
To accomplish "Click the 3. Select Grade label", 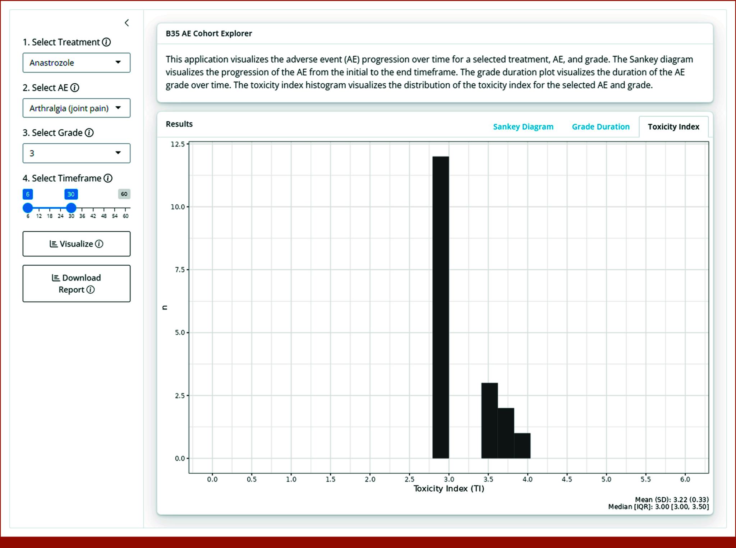I will point(52,133).
